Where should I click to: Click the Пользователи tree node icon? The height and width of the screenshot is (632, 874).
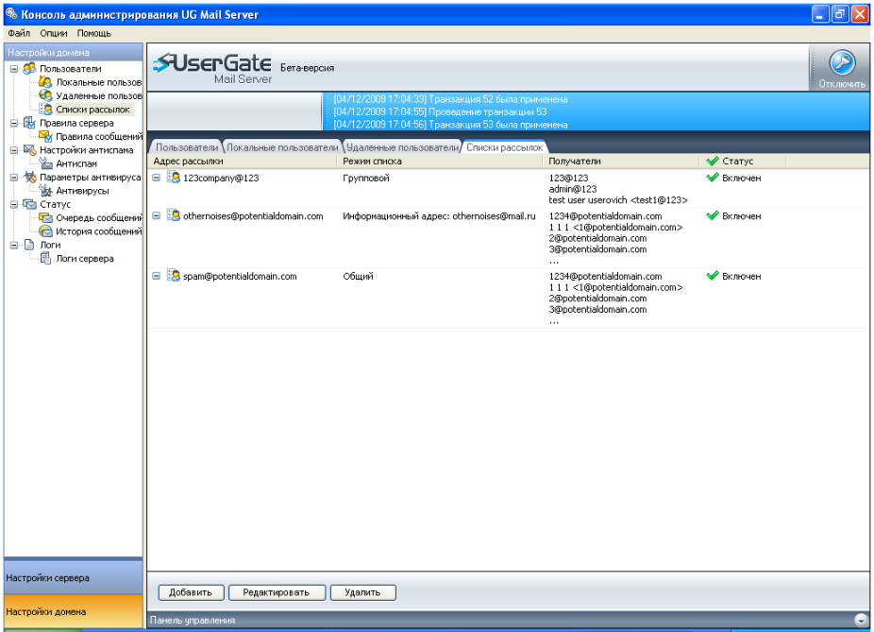click(29, 69)
